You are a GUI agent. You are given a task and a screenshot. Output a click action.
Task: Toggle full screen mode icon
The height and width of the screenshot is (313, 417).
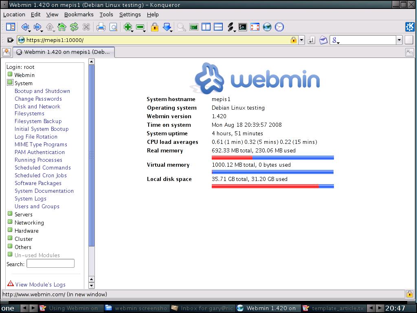click(255, 27)
